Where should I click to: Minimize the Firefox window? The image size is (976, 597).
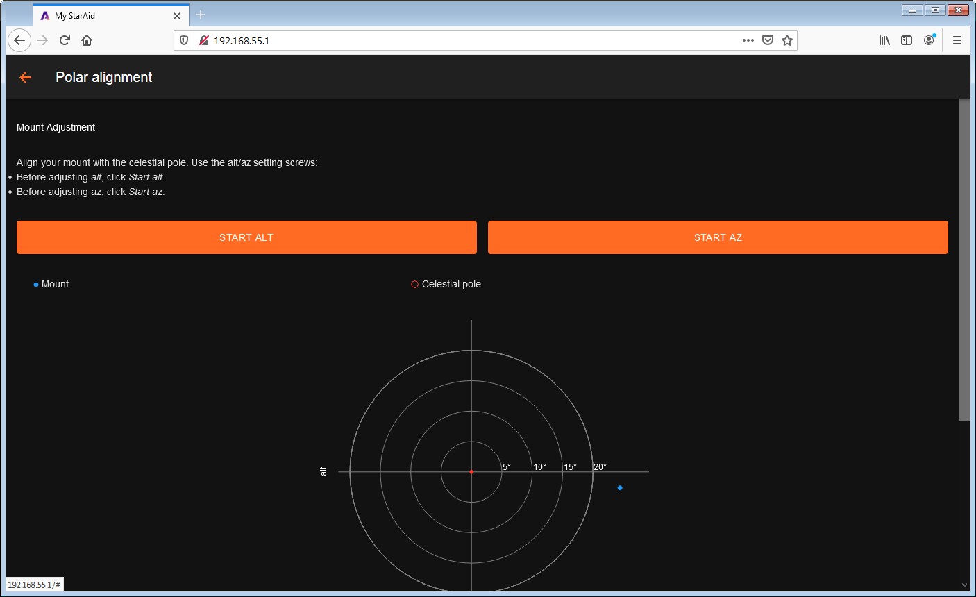(912, 10)
